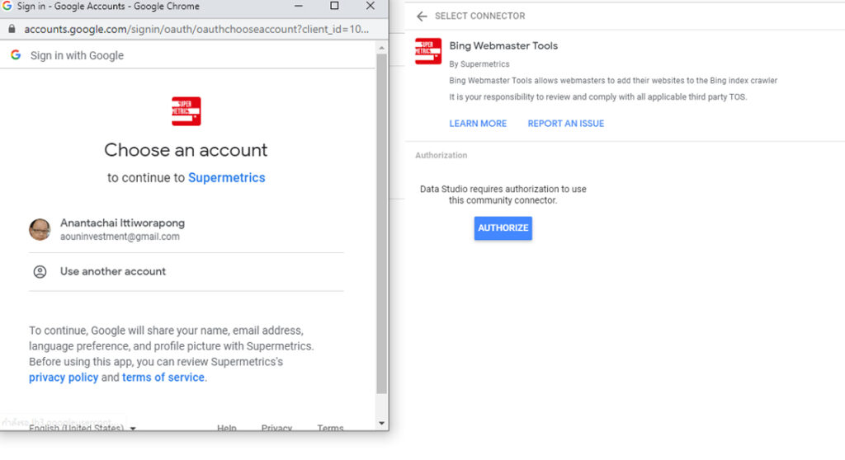This screenshot has height=460, width=845.
Task: Open the Privacy link in the popup footer
Action: point(276,428)
